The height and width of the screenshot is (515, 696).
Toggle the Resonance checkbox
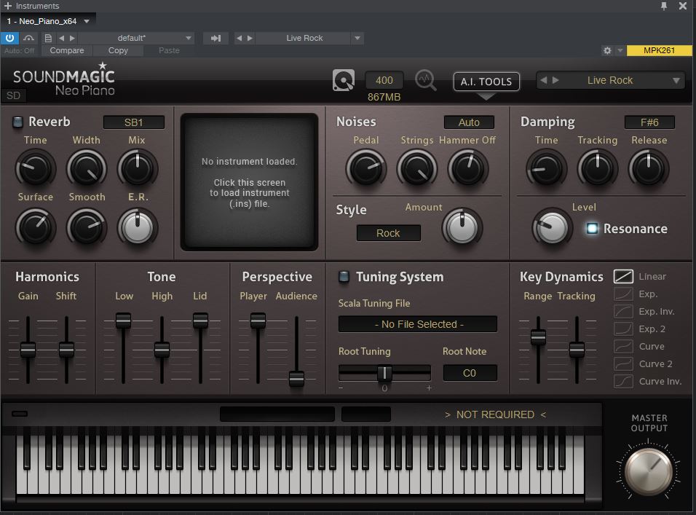[592, 228]
